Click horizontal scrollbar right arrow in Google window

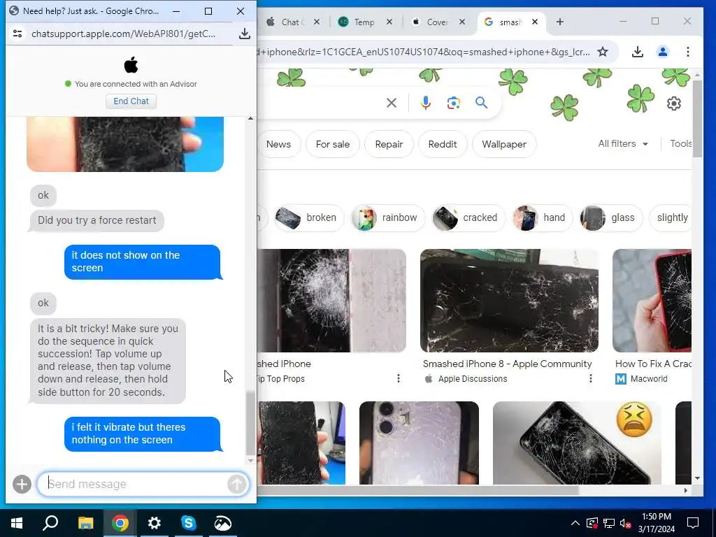tap(685, 490)
